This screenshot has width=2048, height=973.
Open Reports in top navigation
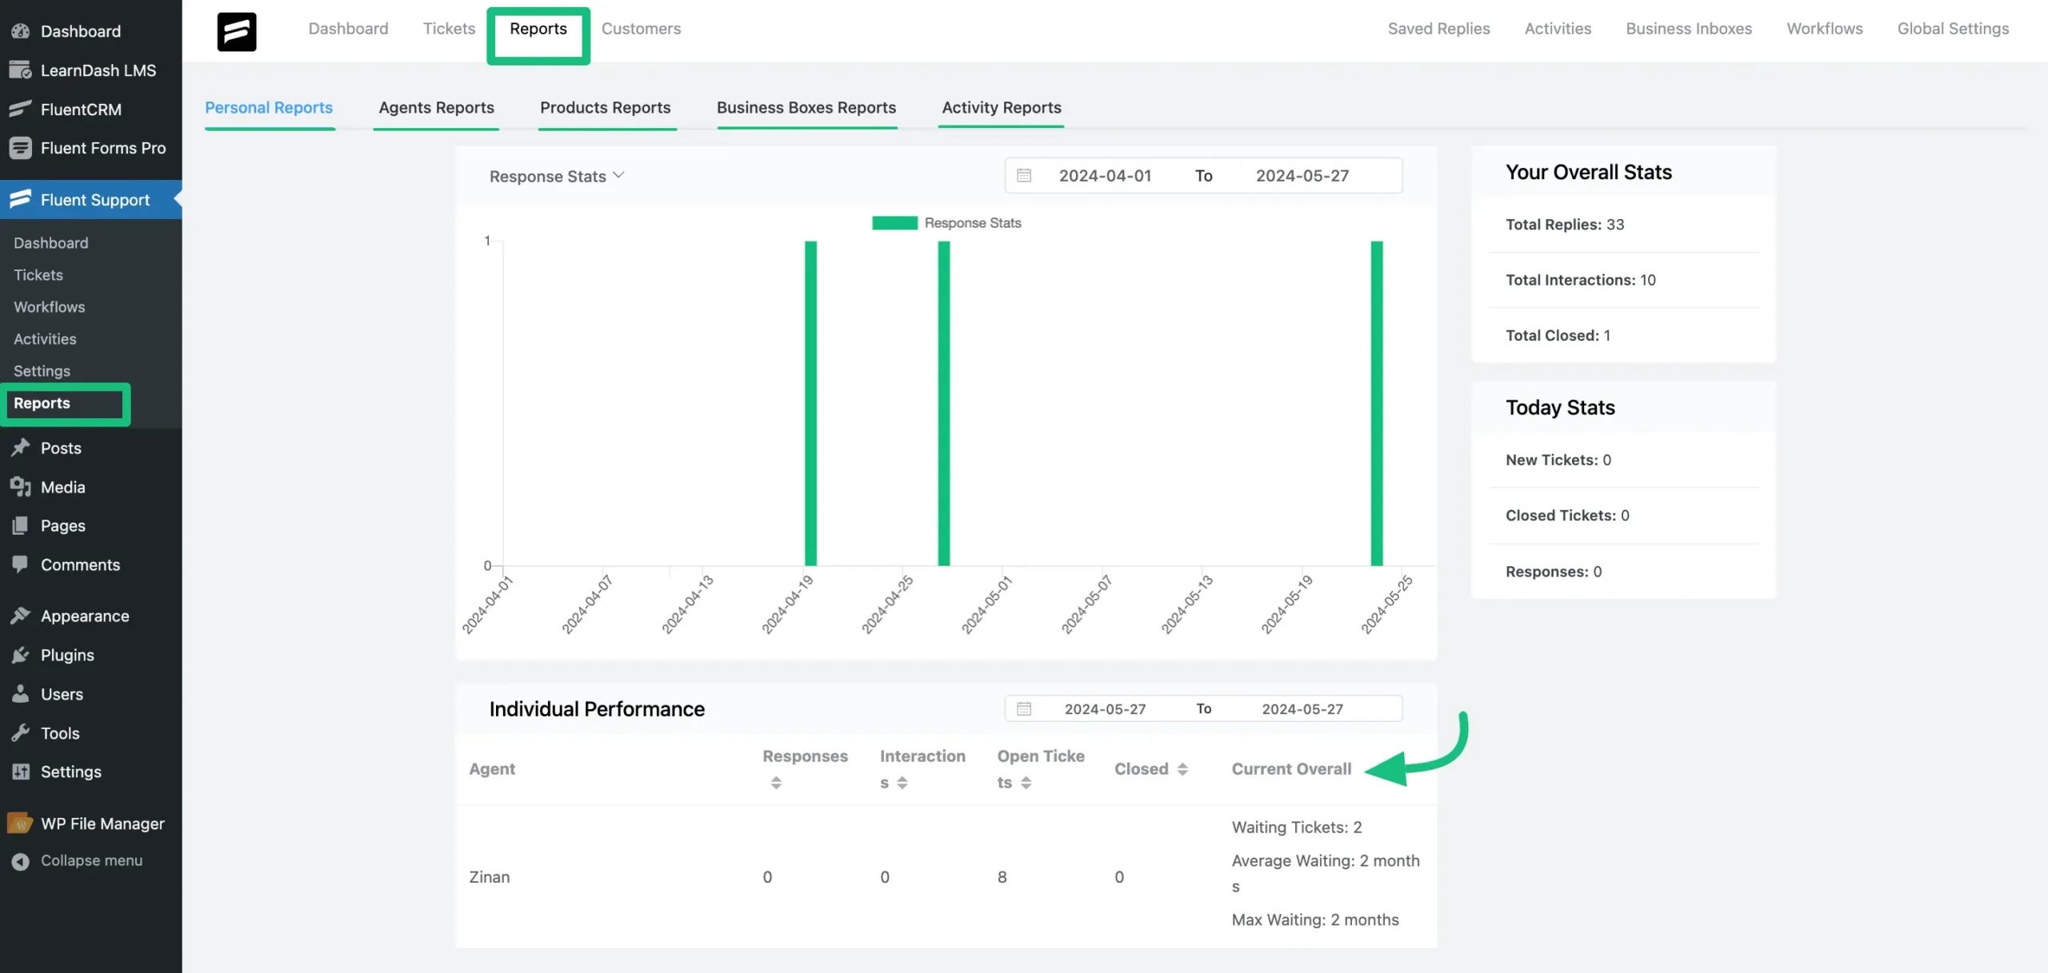coord(538,29)
